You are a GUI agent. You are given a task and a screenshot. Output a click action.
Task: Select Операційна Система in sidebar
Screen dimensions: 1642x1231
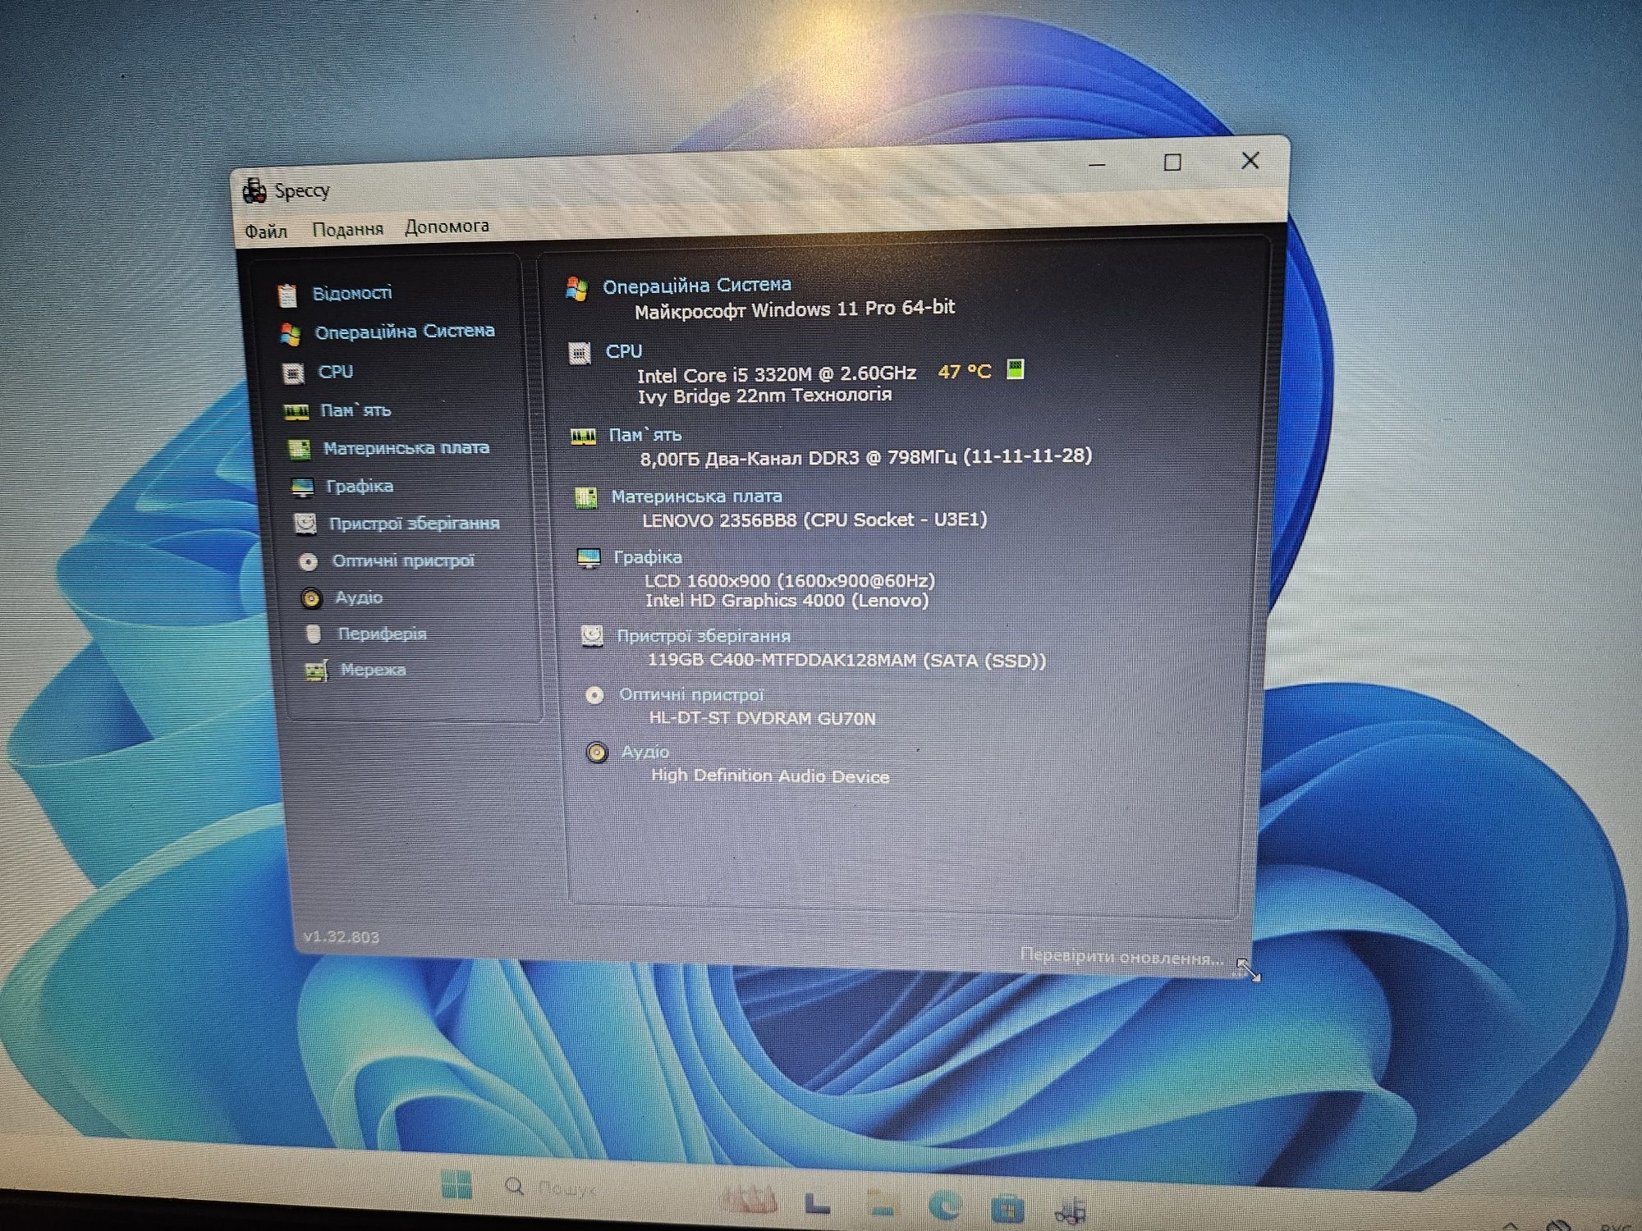click(x=405, y=332)
